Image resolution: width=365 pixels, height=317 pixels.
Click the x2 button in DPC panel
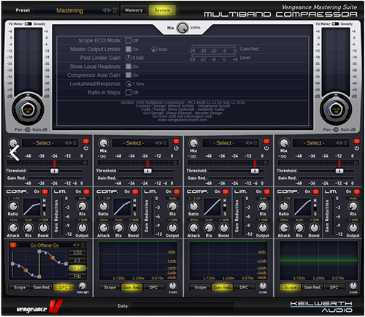(77, 260)
